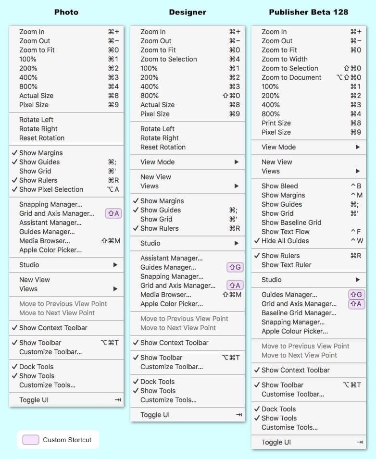Image resolution: width=376 pixels, height=459 pixels.
Task: Toggle Show Rulers in Publisher menu
Action: point(309,256)
